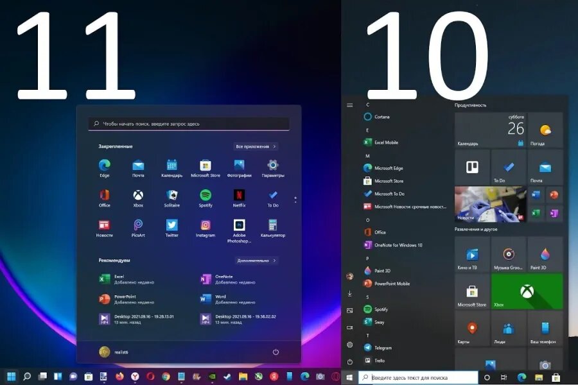This screenshot has height=385, width=578.
Task: Open Параметры gear in pinned apps
Action: tap(273, 168)
